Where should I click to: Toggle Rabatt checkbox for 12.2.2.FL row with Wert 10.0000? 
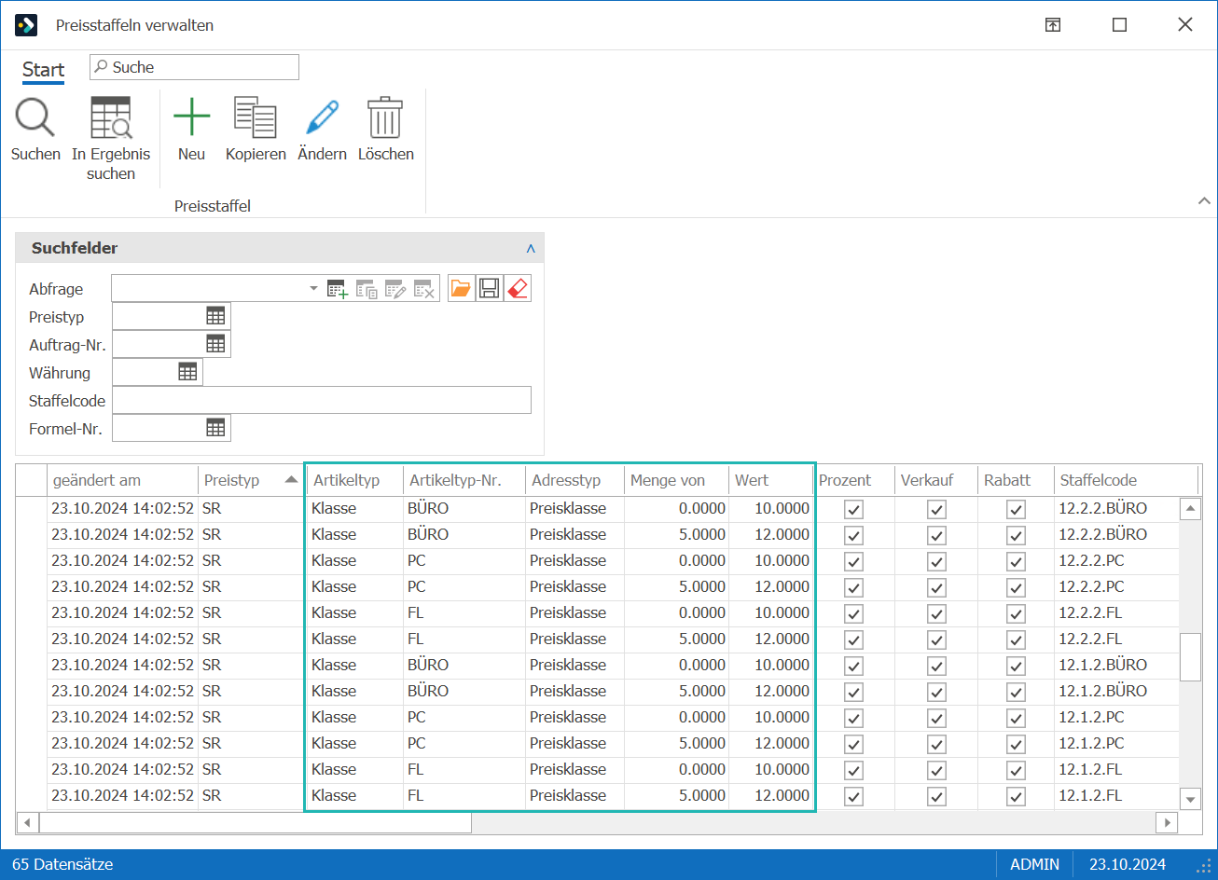(x=1017, y=614)
